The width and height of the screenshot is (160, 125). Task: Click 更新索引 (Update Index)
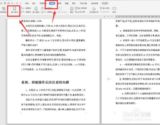[105, 12]
